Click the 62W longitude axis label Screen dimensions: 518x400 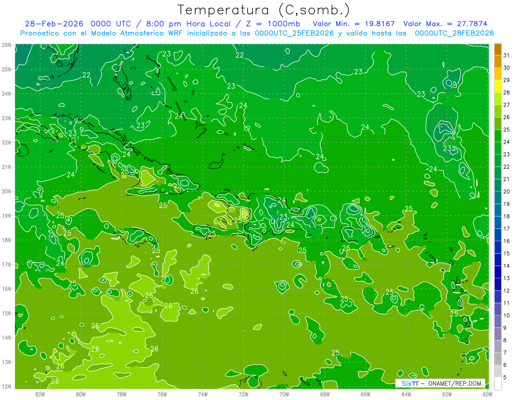tap(447, 394)
